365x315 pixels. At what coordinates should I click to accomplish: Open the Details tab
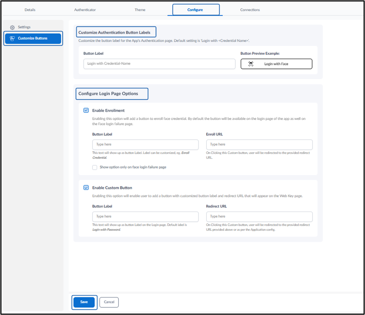click(30, 10)
